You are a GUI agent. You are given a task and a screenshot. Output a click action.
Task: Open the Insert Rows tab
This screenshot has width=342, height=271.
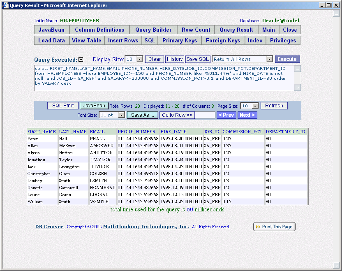click(x=123, y=40)
